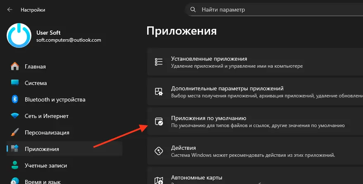Click the Установленные приложения list icon
The height and width of the screenshot is (184, 363).
(159, 62)
